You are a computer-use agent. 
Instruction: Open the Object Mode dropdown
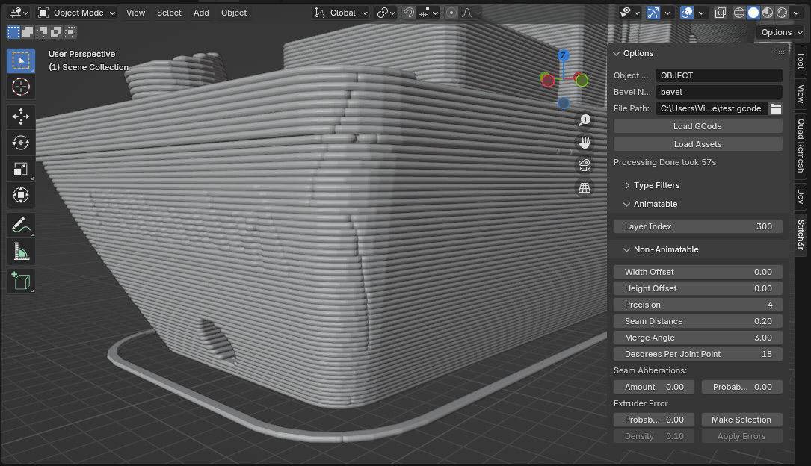[x=77, y=13]
